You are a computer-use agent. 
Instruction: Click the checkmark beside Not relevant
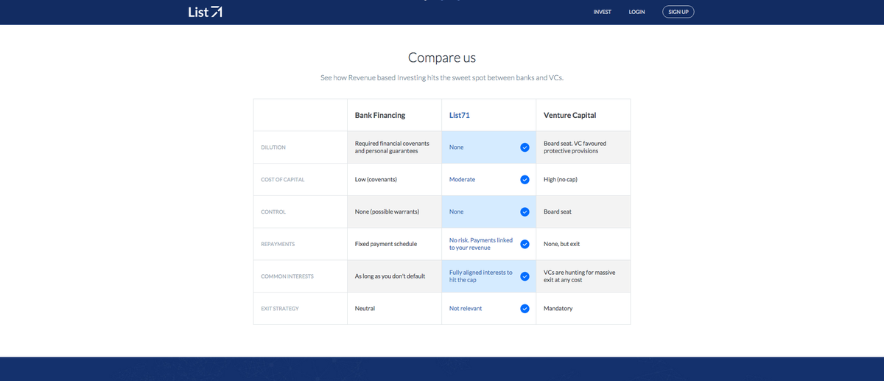pyautogui.click(x=525, y=309)
